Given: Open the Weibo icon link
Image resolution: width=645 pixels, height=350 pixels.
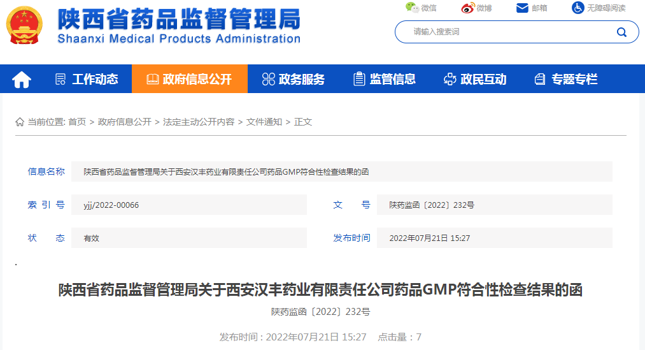Looking at the screenshot, I should (468, 8).
